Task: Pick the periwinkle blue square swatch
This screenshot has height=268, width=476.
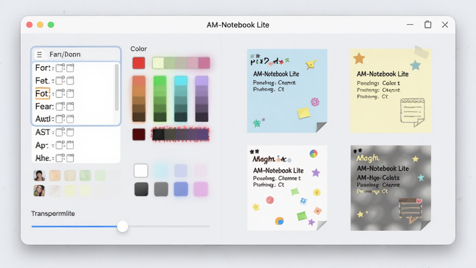Action: (x=181, y=189)
